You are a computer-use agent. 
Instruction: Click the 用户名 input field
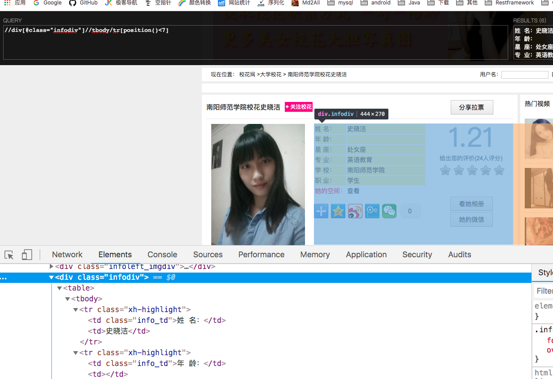point(525,75)
